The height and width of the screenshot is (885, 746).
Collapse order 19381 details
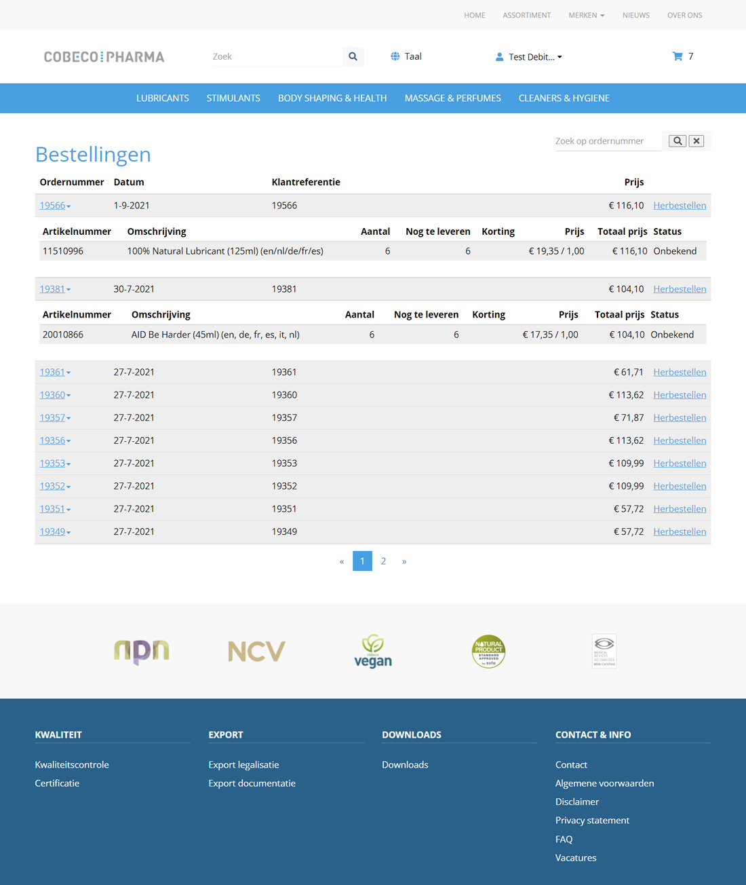click(x=55, y=289)
